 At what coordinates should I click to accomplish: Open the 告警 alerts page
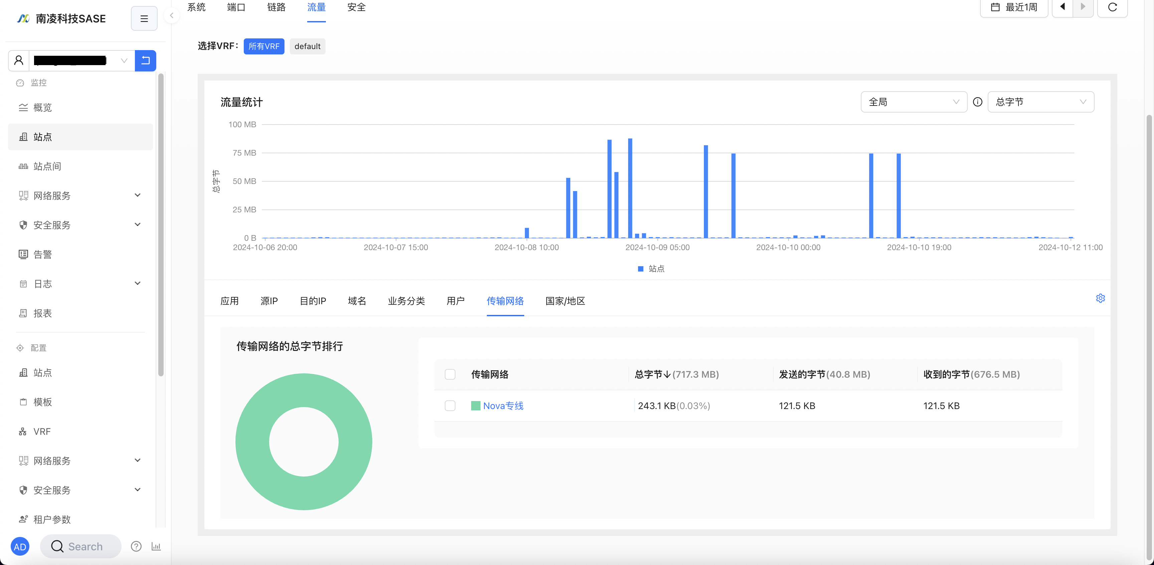(x=80, y=254)
